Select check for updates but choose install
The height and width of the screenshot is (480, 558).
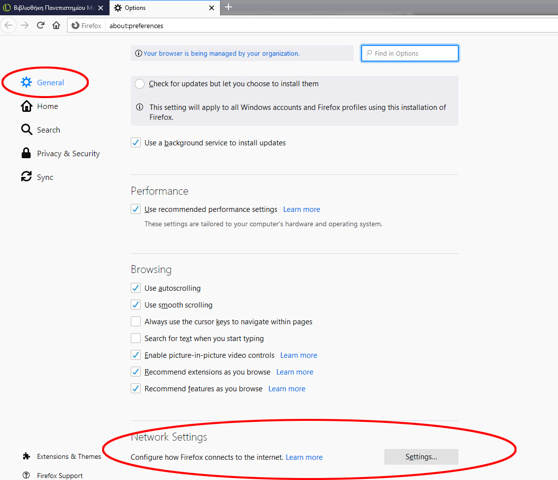[x=139, y=84]
